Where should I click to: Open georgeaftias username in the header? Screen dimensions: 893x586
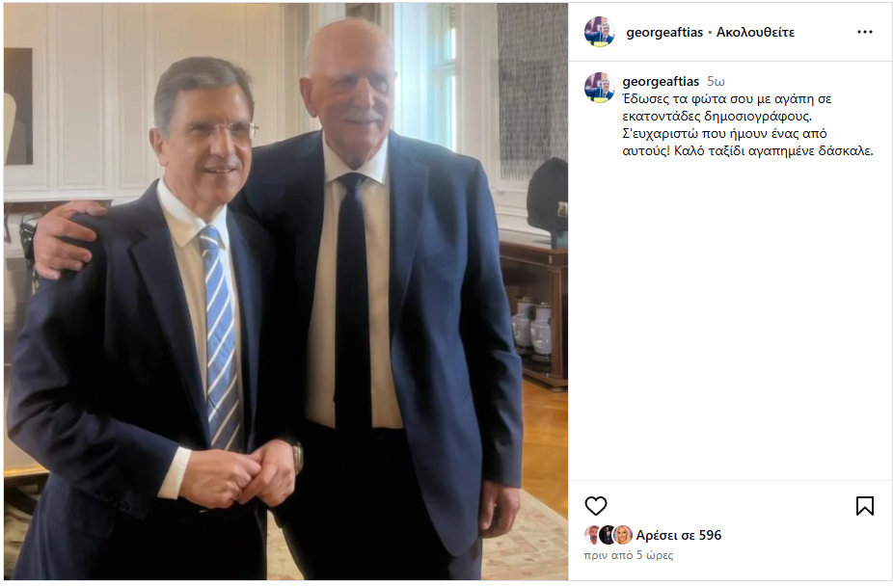click(664, 33)
